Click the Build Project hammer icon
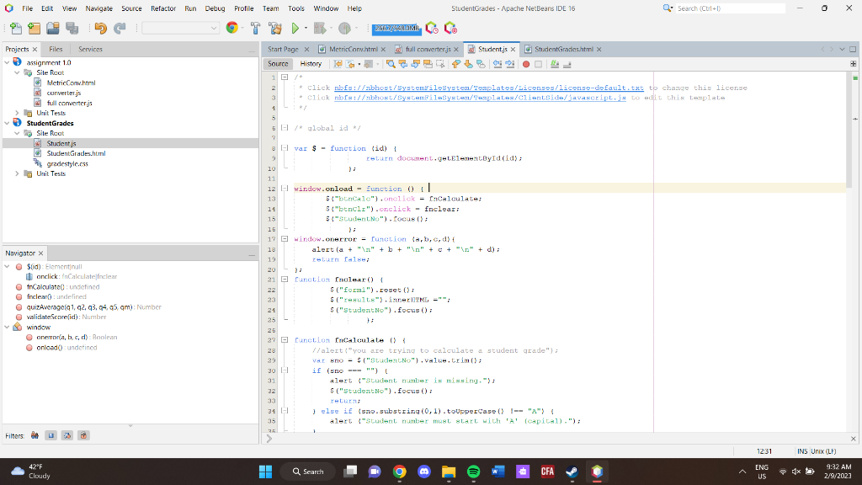The height and width of the screenshot is (485, 862). [x=253, y=29]
